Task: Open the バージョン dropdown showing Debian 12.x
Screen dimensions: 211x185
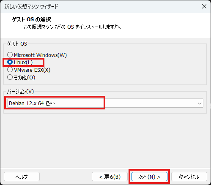Action: (105, 103)
